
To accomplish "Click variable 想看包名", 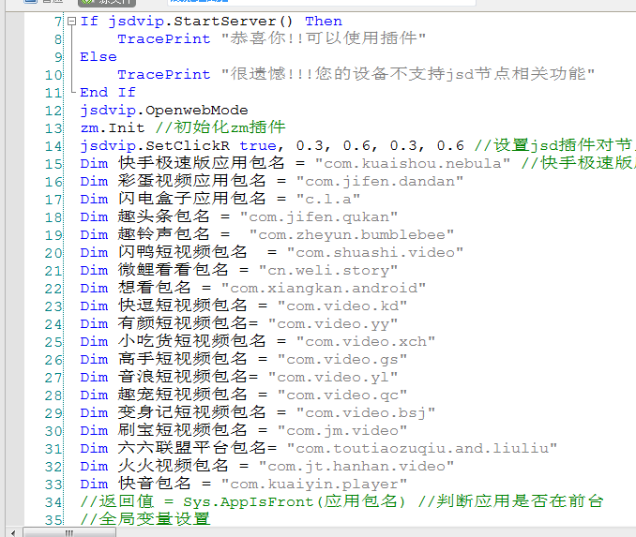I will 155,288.
